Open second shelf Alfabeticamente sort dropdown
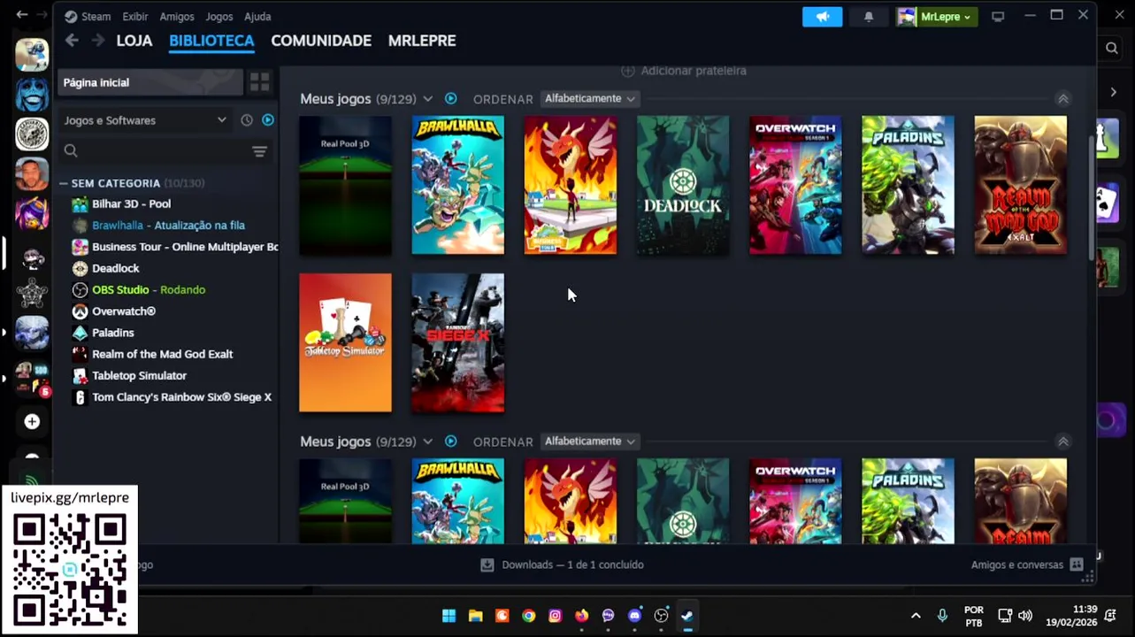This screenshot has width=1135, height=637. click(590, 441)
